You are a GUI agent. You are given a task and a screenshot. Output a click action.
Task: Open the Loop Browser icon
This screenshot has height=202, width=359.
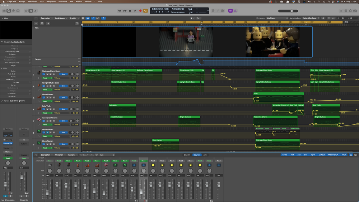pos(350,11)
